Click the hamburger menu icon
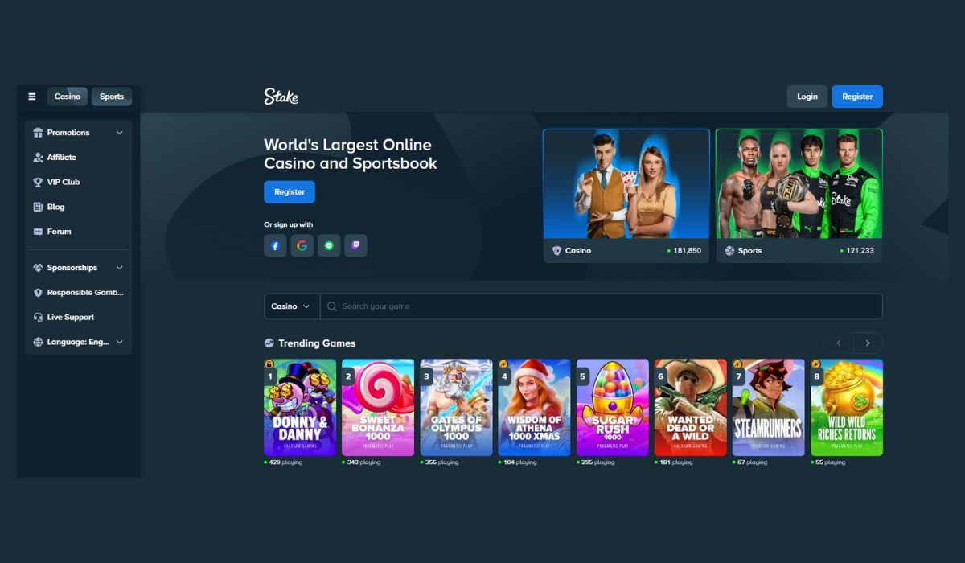The width and height of the screenshot is (965, 563). [32, 97]
